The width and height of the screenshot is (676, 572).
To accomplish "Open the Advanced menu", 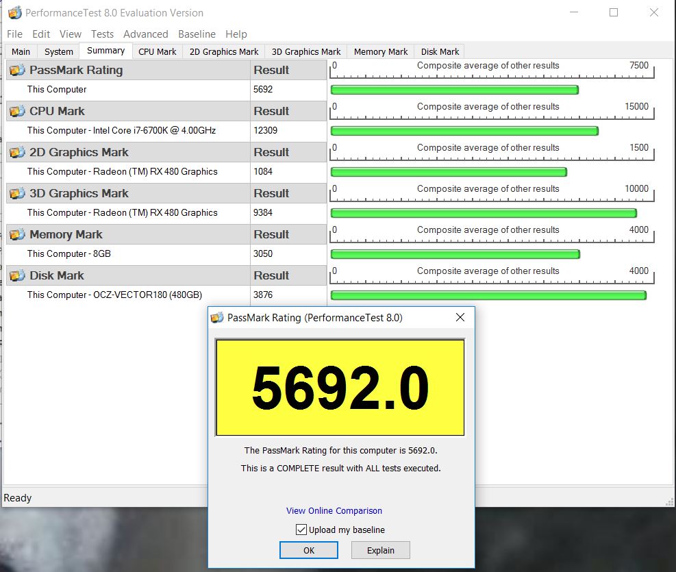I will point(146,34).
